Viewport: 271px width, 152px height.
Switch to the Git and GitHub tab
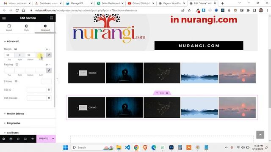pyautogui.click(x=141, y=3)
